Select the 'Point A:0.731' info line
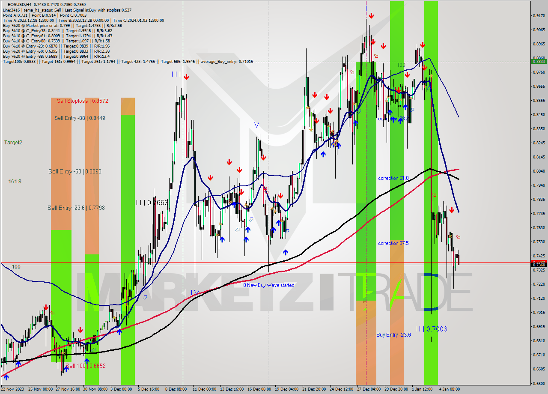This screenshot has height=394, width=548. [45, 15]
